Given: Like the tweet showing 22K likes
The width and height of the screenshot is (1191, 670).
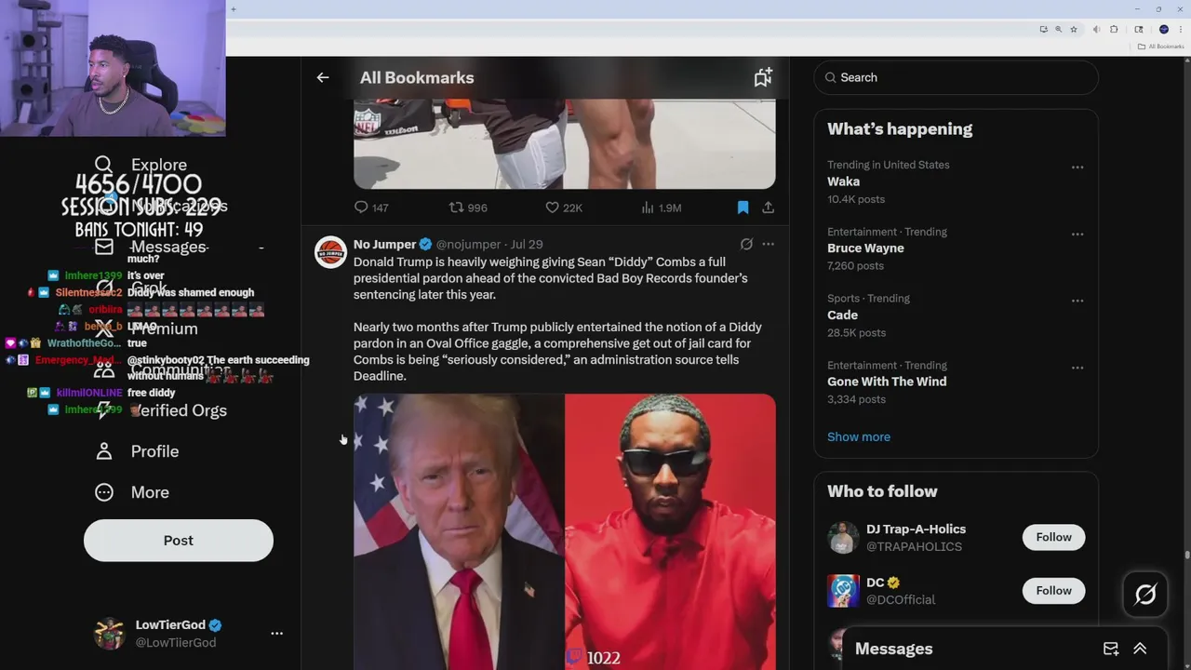Looking at the screenshot, I should click(x=564, y=208).
